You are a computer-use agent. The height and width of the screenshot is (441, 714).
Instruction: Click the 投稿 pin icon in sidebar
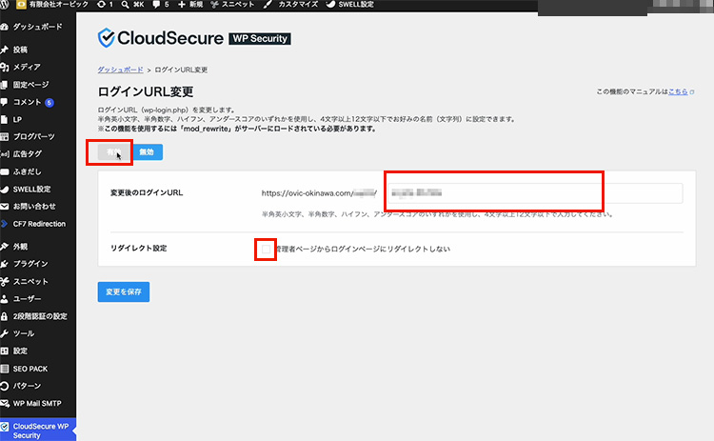5,50
